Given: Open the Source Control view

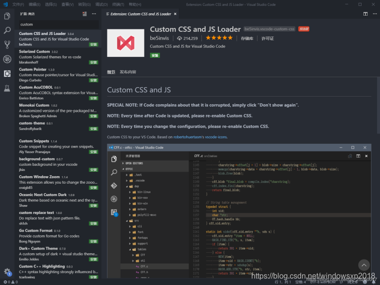Looking at the screenshot, I should click(x=7, y=45).
